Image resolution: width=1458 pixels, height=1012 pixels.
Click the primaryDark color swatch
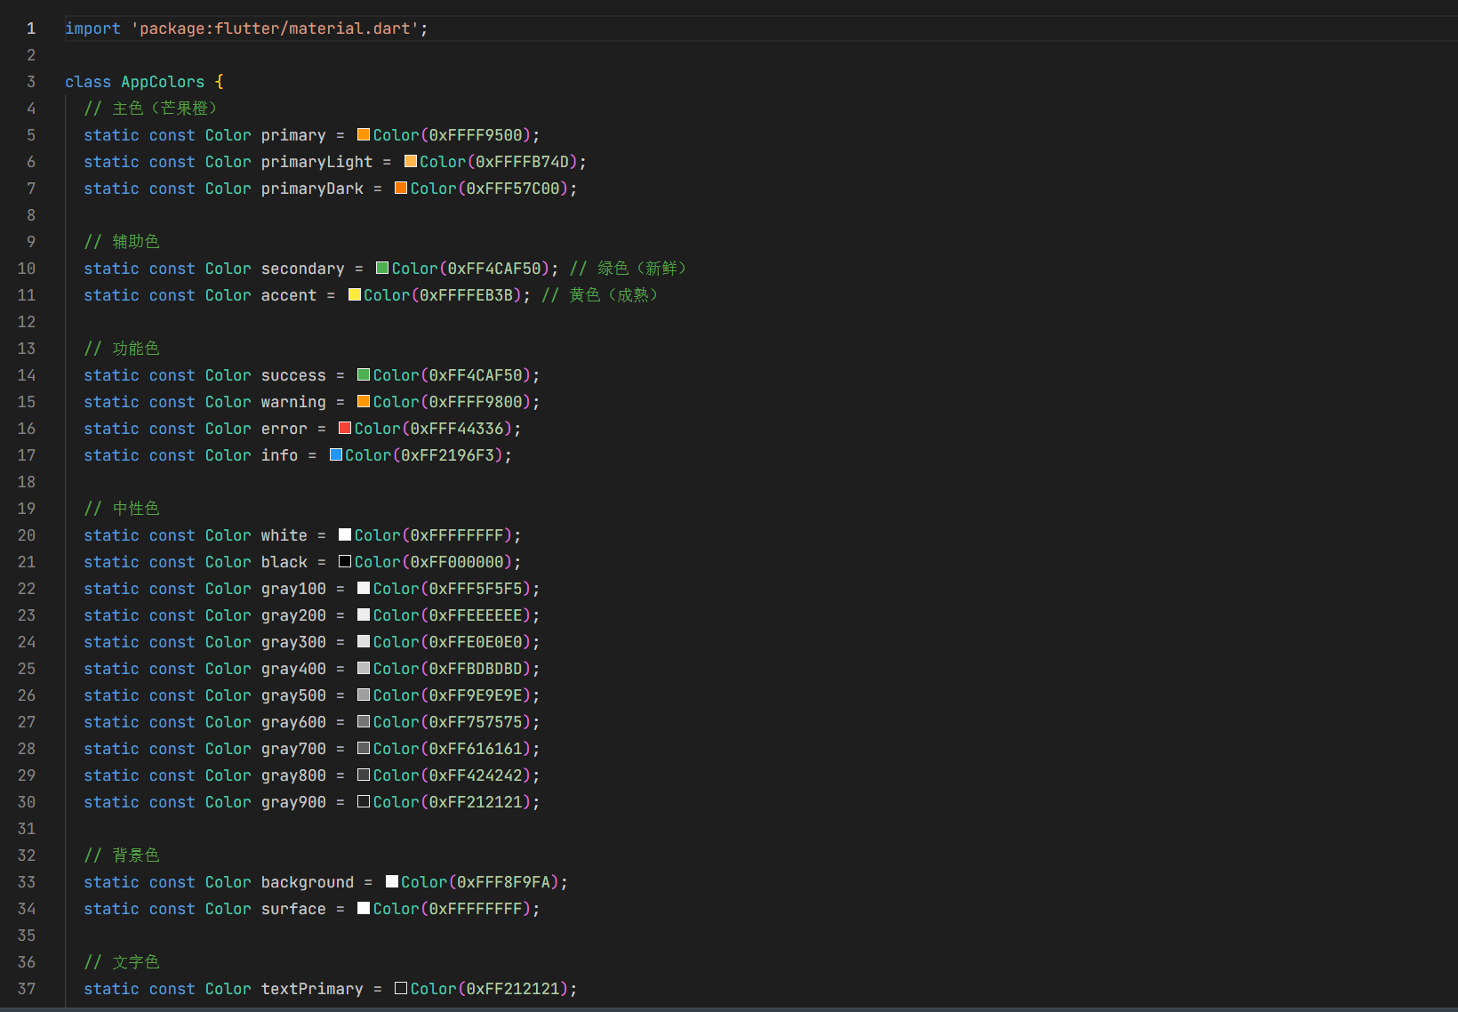[401, 188]
